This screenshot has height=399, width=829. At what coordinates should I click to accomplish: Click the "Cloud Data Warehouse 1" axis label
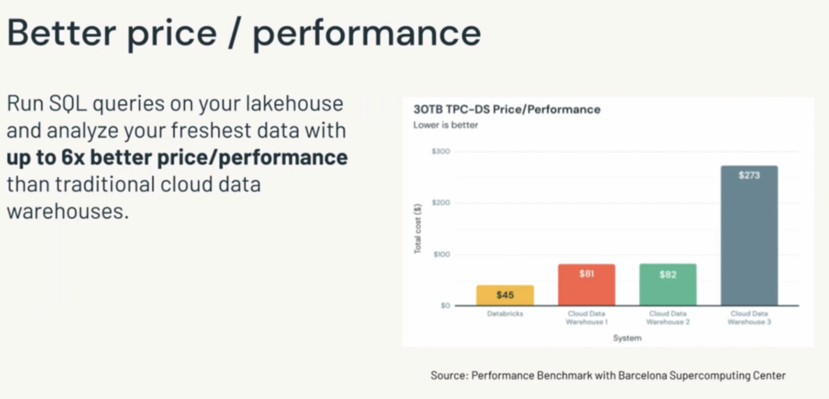(586, 318)
